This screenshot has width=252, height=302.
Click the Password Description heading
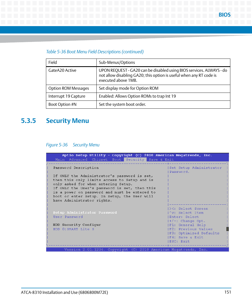76,168
